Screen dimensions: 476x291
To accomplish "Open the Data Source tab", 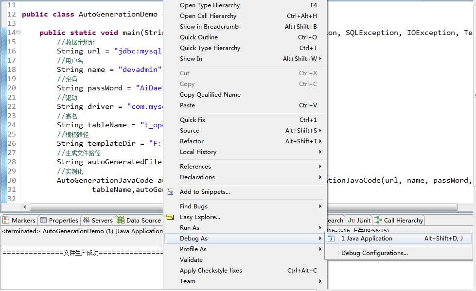I will [139, 220].
